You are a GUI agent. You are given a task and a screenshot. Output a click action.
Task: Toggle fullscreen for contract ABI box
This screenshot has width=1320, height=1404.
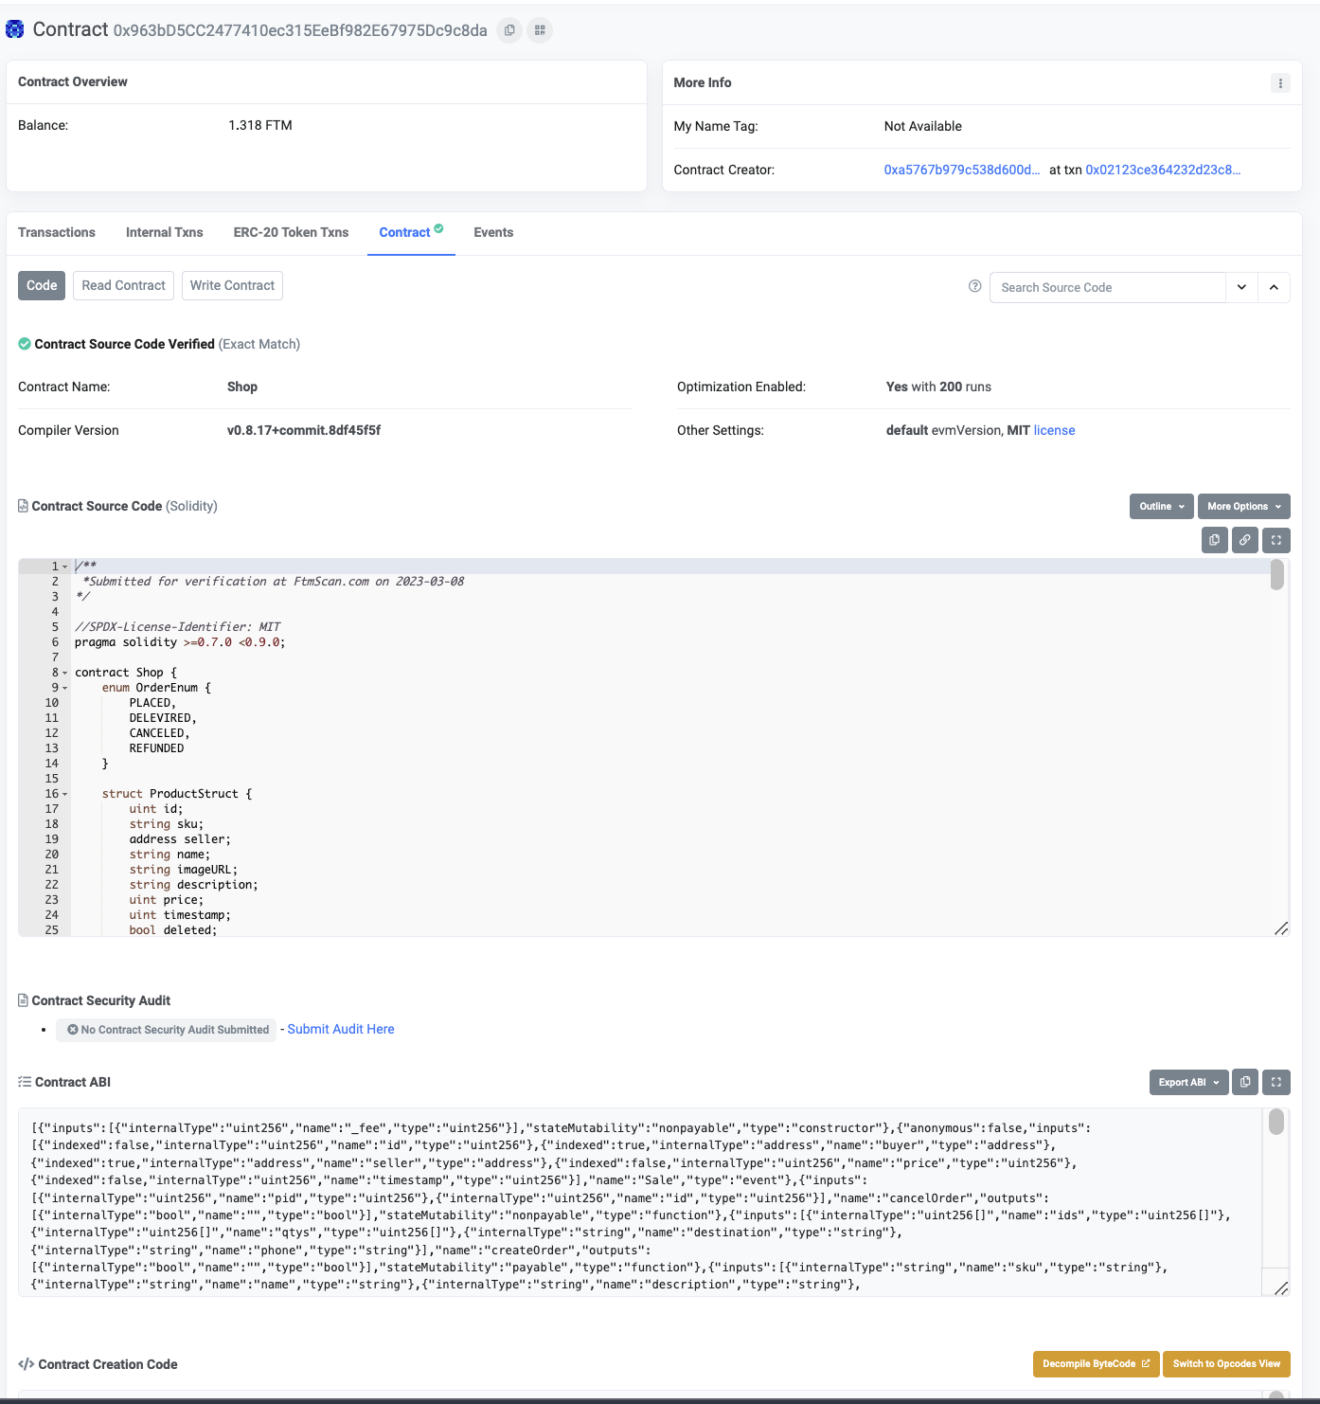(x=1276, y=1082)
